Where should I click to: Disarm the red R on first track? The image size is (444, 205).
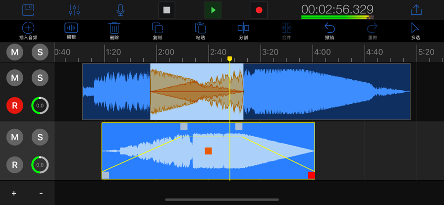tap(15, 105)
